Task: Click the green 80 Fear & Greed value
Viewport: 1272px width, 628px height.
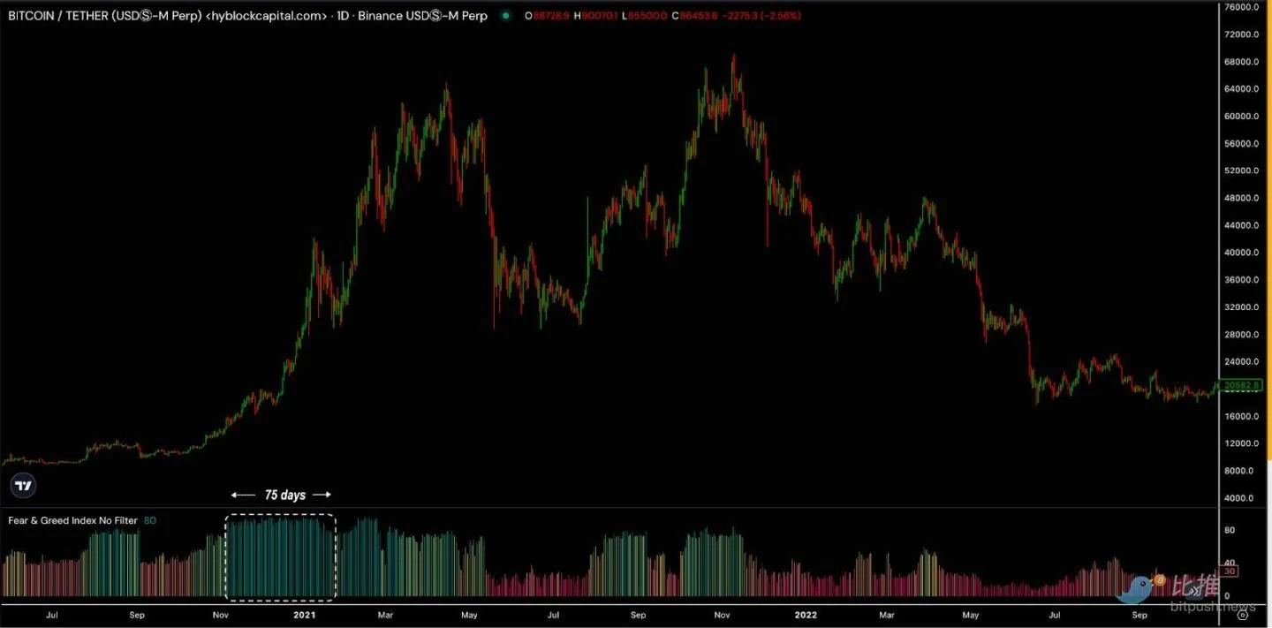Action: (x=150, y=520)
